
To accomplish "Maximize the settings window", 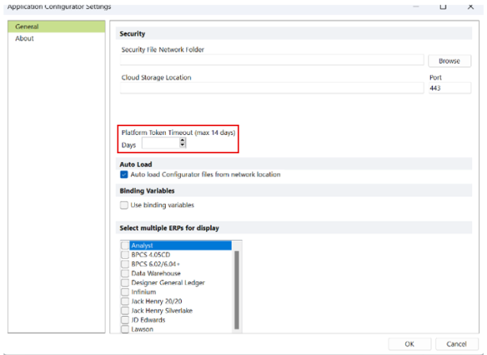I will [x=443, y=6].
